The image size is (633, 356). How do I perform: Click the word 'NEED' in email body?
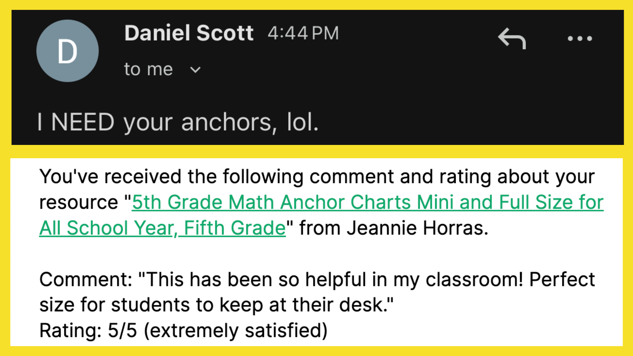[82, 122]
